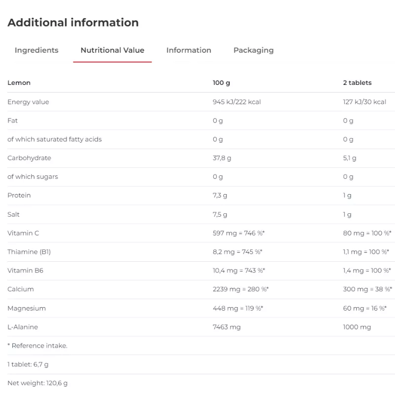The width and height of the screenshot is (395, 395).
Task: Switch to the Information tab
Action: (x=189, y=50)
